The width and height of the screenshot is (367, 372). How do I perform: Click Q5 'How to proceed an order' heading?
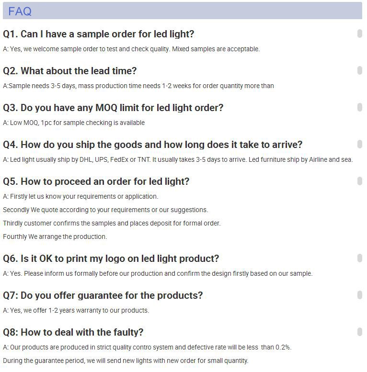click(x=96, y=181)
